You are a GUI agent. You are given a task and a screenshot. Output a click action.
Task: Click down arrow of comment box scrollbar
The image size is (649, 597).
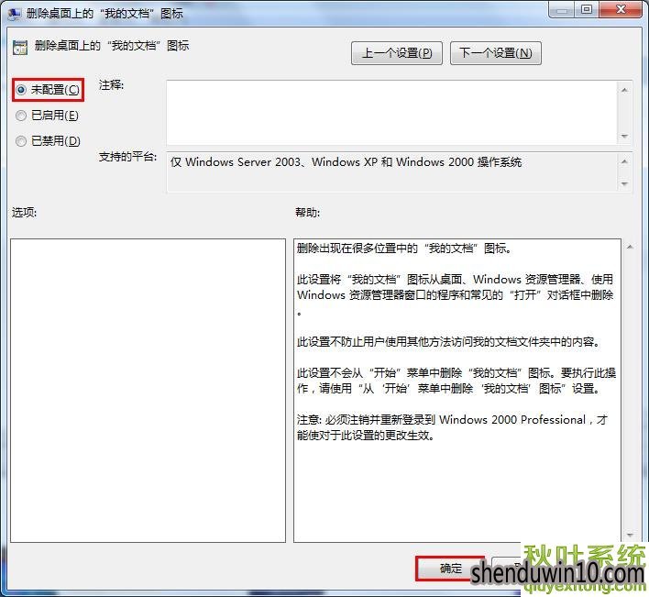point(624,137)
